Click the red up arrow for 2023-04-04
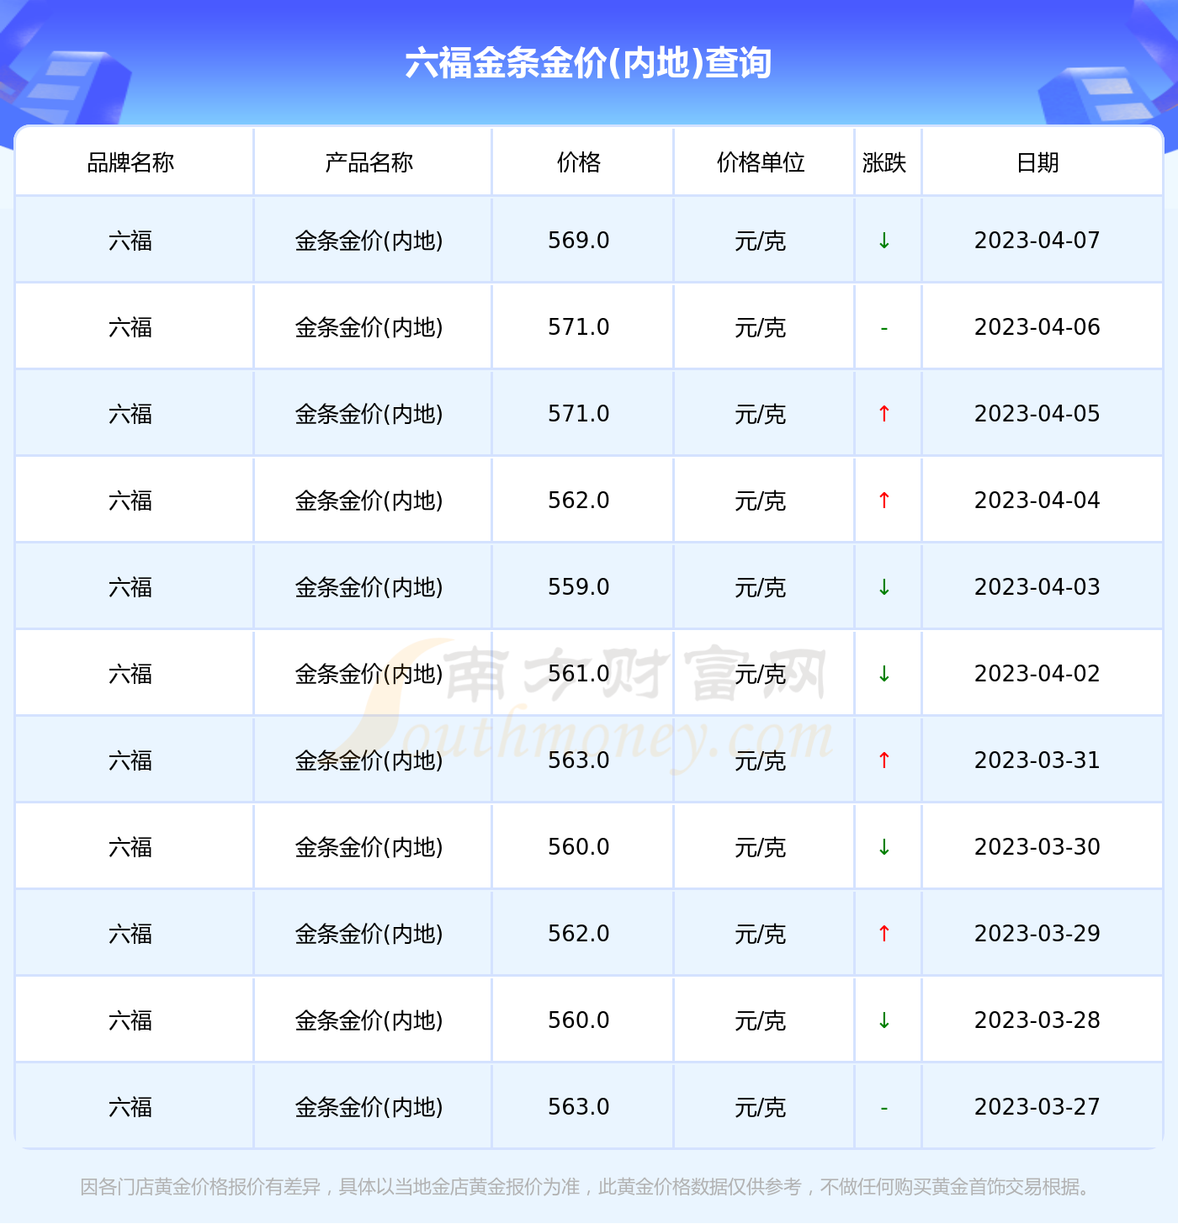1178x1224 pixels. pyautogui.click(x=884, y=501)
